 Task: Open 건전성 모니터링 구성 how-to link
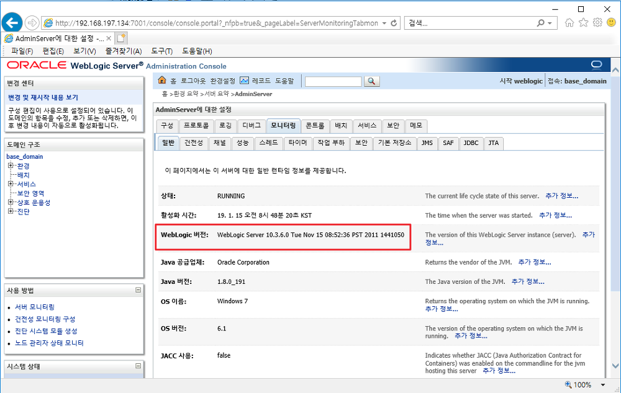tap(45, 319)
